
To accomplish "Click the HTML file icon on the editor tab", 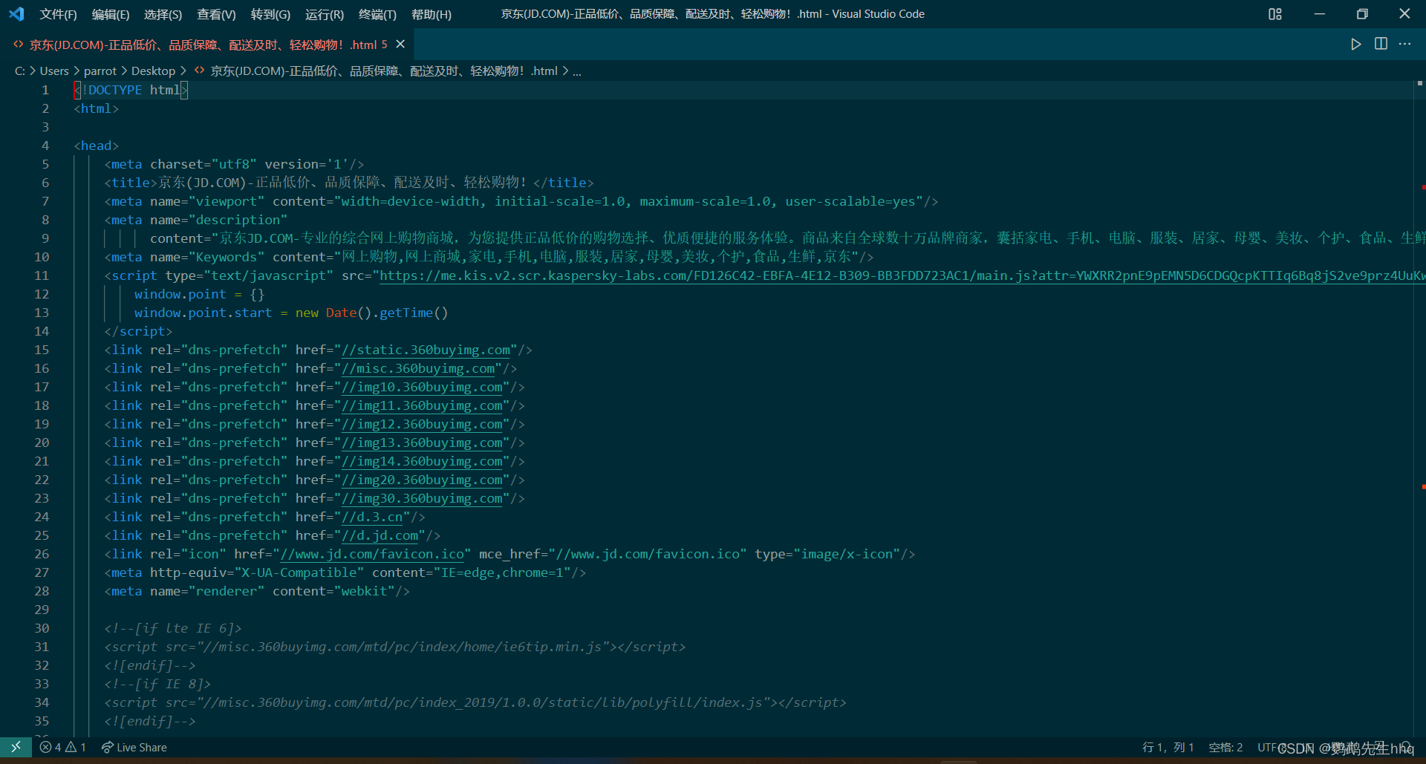I will [x=19, y=45].
